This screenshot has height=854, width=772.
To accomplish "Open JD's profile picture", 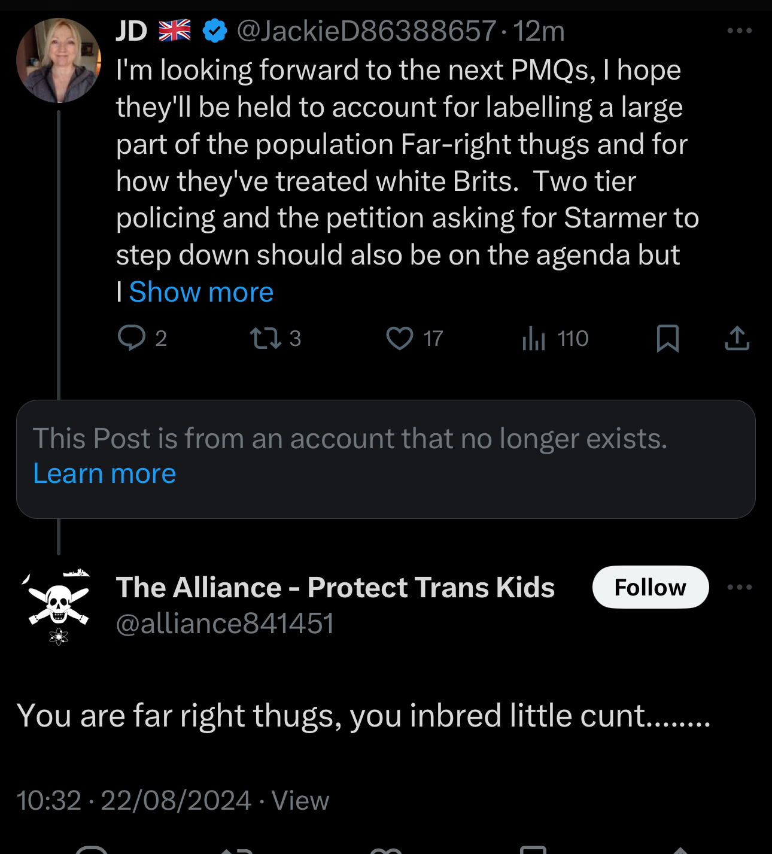I will coord(59,60).
